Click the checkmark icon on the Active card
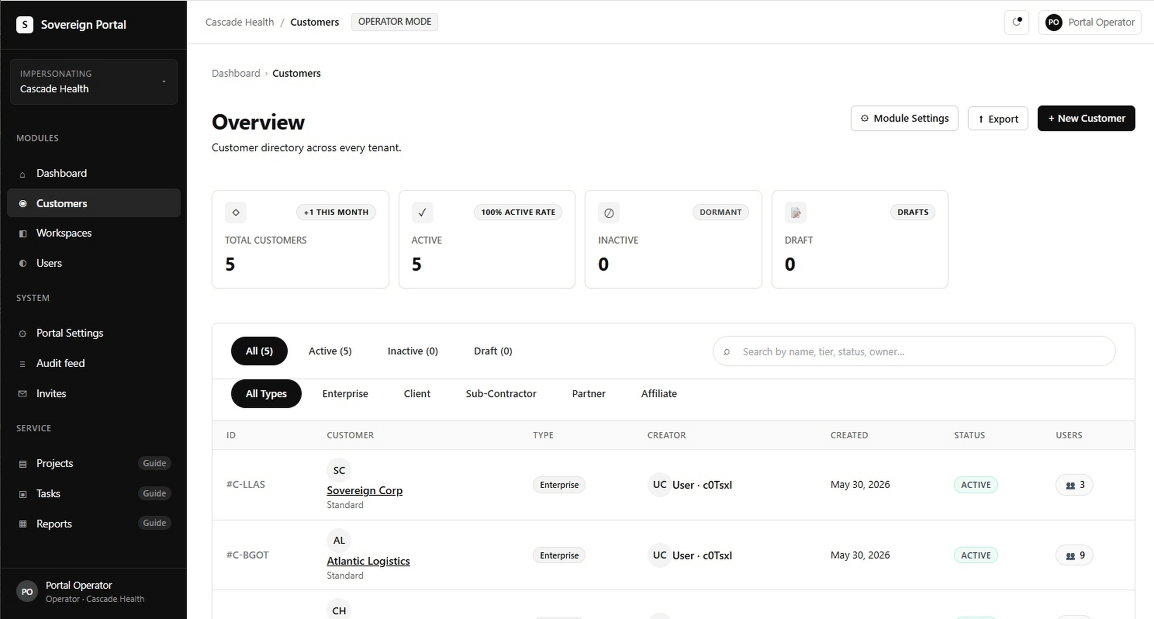The image size is (1154, 619). coord(422,213)
